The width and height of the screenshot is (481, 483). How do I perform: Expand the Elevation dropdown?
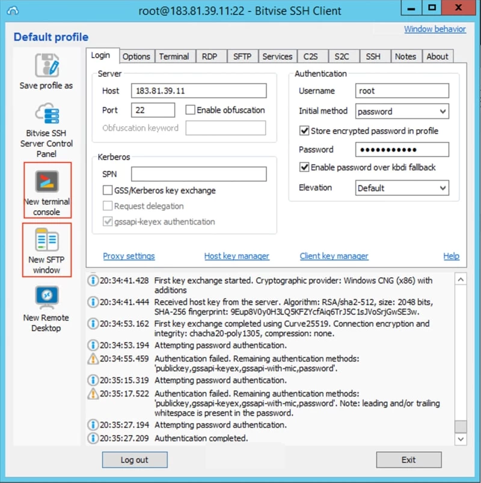pyautogui.click(x=402, y=188)
